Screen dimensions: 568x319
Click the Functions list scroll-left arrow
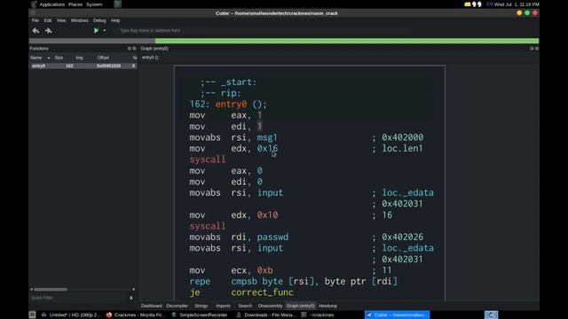32,290
